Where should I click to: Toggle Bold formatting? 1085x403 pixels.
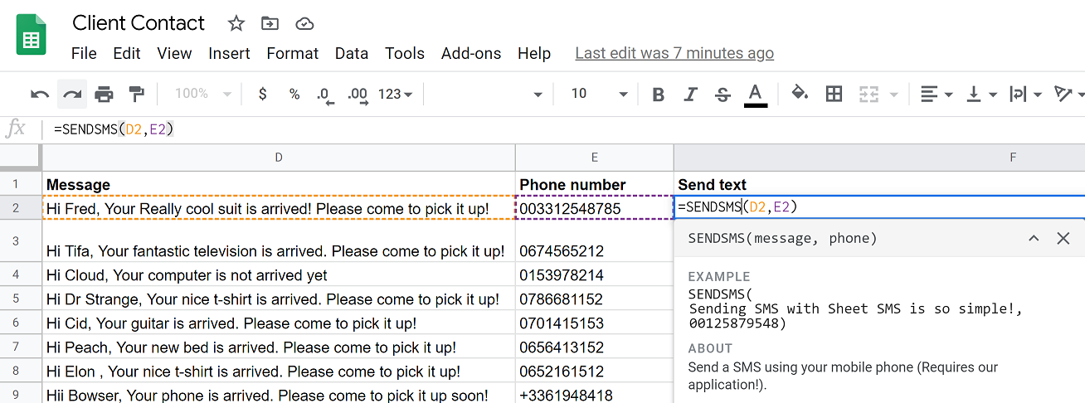659,95
